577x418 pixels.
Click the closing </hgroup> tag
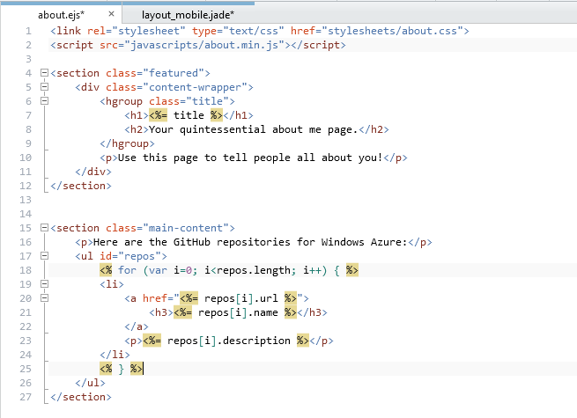pos(127,143)
